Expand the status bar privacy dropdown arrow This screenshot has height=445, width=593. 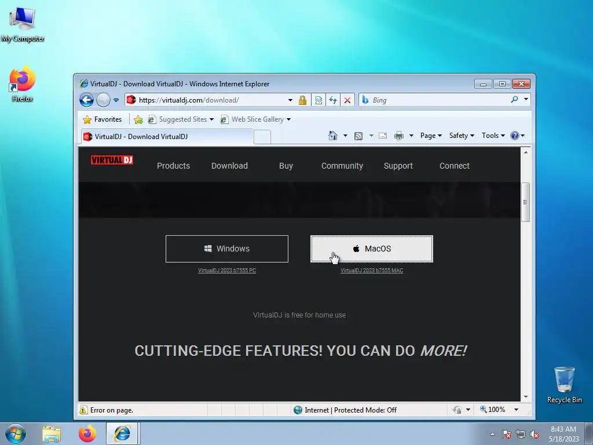pyautogui.click(x=468, y=410)
